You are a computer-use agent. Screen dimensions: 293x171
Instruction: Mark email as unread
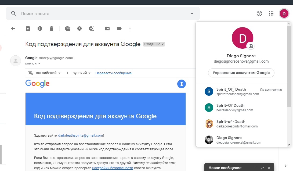[x=68, y=28]
